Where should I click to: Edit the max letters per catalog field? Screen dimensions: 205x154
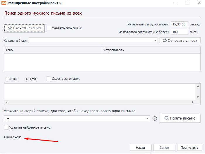[179, 32]
